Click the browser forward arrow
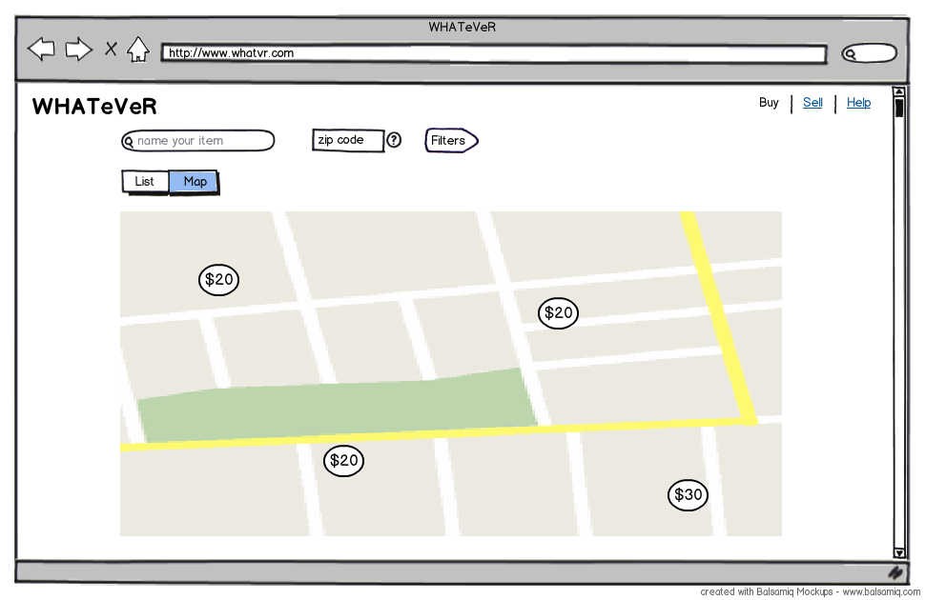Image resolution: width=925 pixels, height=600 pixels. [x=78, y=49]
